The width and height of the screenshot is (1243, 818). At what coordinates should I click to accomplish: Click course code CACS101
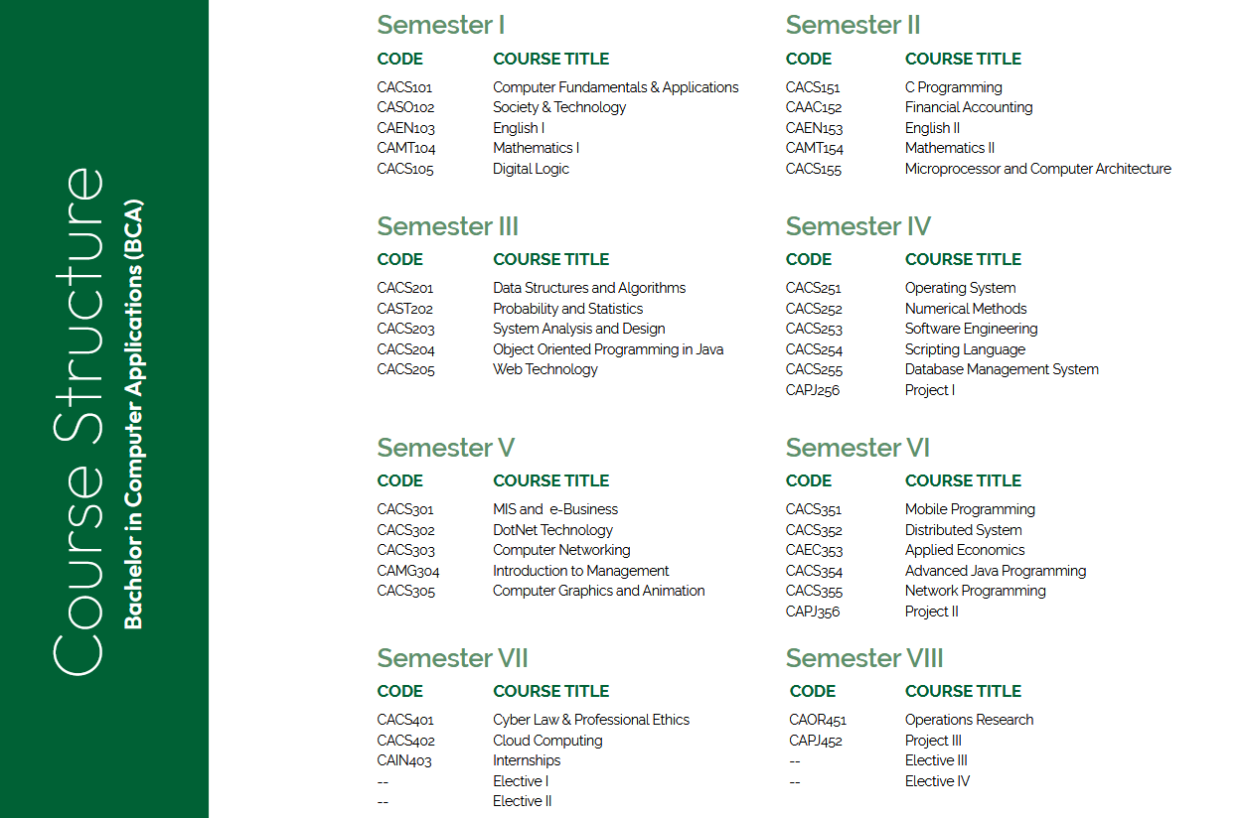pos(404,87)
